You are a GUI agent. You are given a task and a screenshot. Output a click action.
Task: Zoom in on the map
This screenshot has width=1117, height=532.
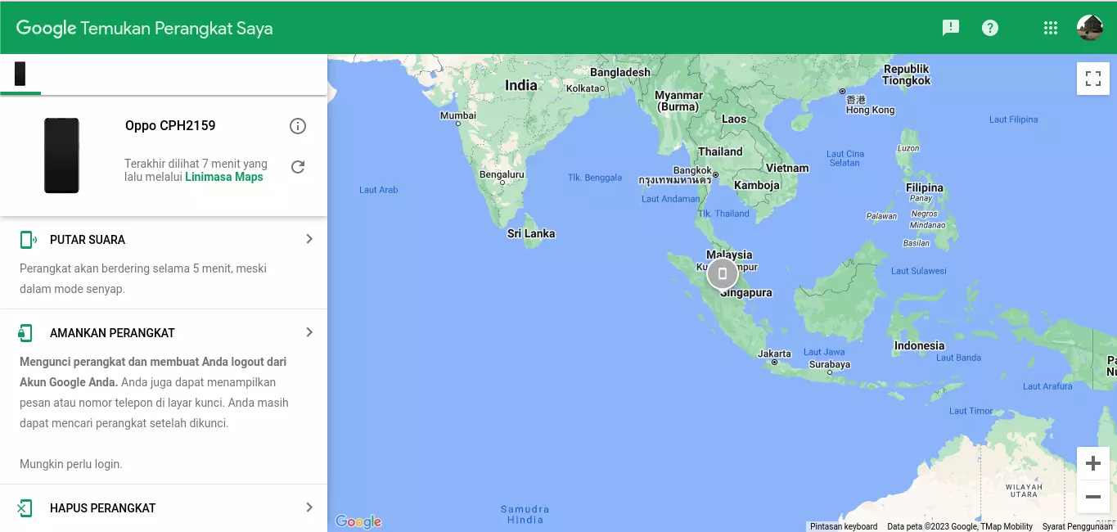click(1092, 464)
